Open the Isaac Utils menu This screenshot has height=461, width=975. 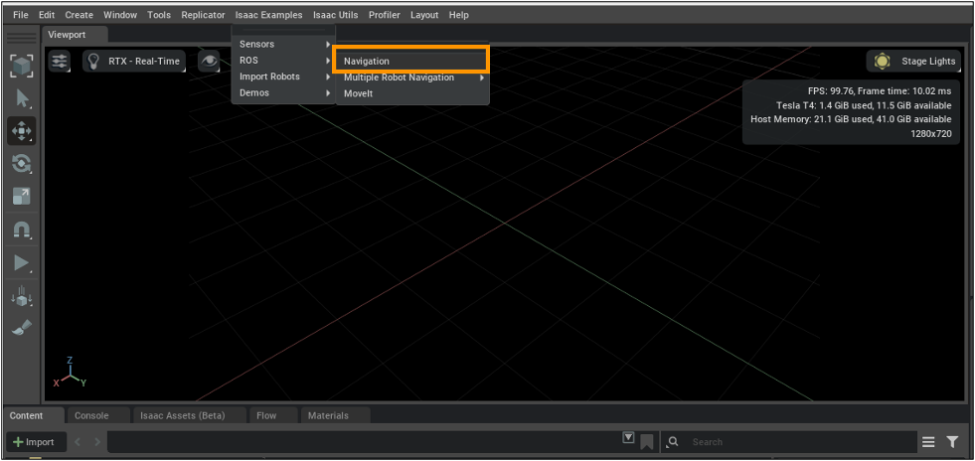tap(336, 15)
